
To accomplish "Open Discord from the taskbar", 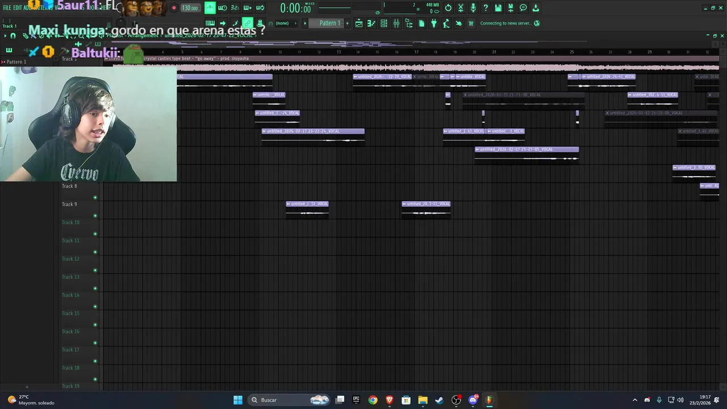I will coord(473,400).
